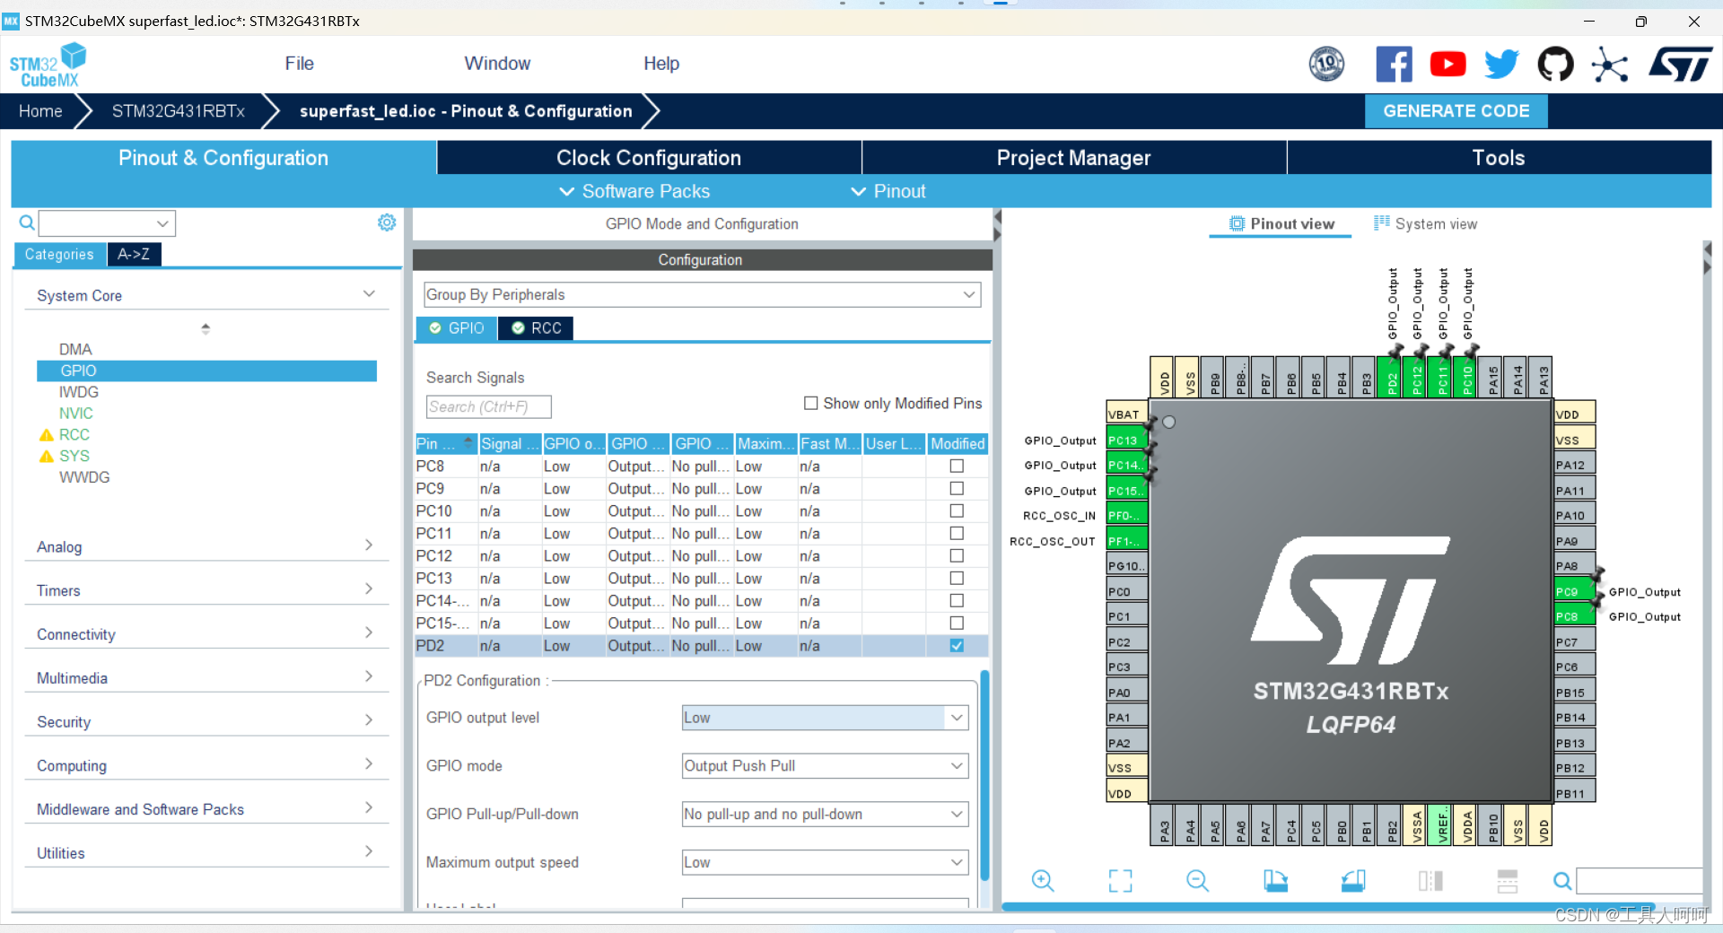Open the Twitter bird icon link
The width and height of the screenshot is (1723, 933).
pos(1501,65)
